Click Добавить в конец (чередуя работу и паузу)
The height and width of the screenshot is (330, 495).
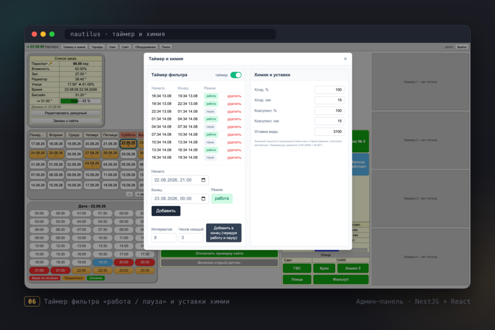coord(223,233)
